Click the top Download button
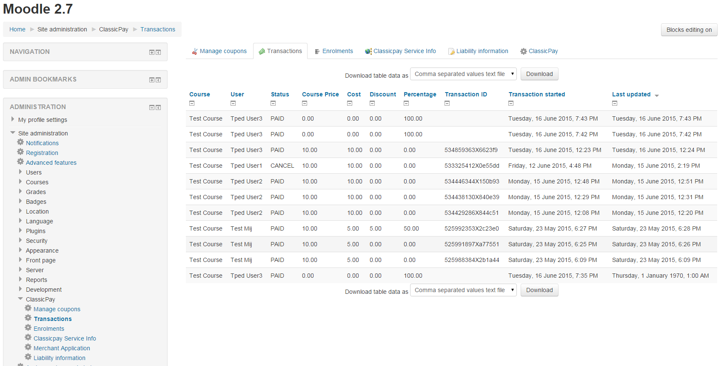The image size is (724, 366). (539, 74)
